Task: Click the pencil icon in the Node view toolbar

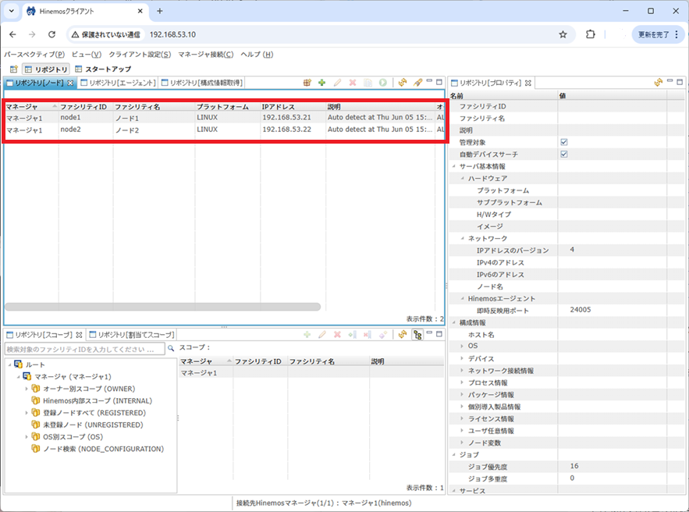Action: point(337,82)
